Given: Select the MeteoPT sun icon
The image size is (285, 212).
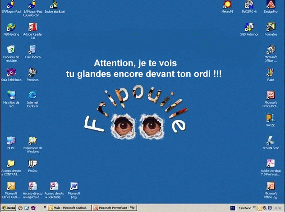Looking at the screenshot, I should 227,5.
